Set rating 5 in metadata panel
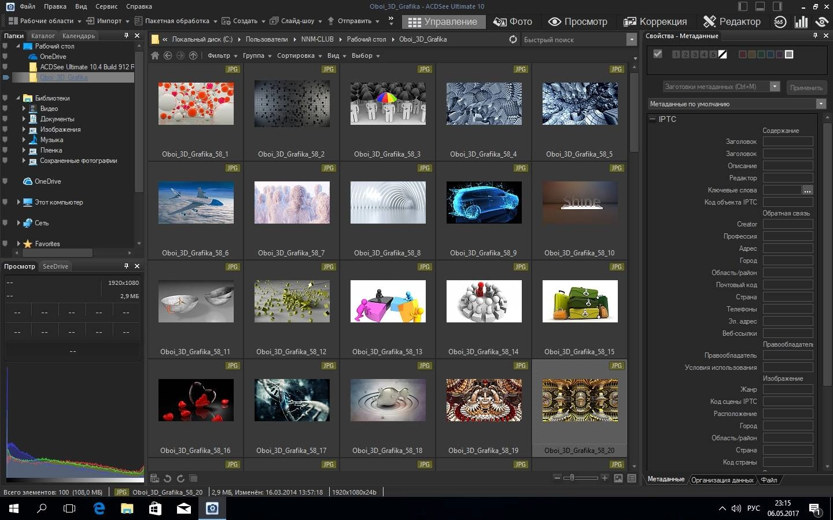Image resolution: width=833 pixels, height=520 pixels. (713, 54)
